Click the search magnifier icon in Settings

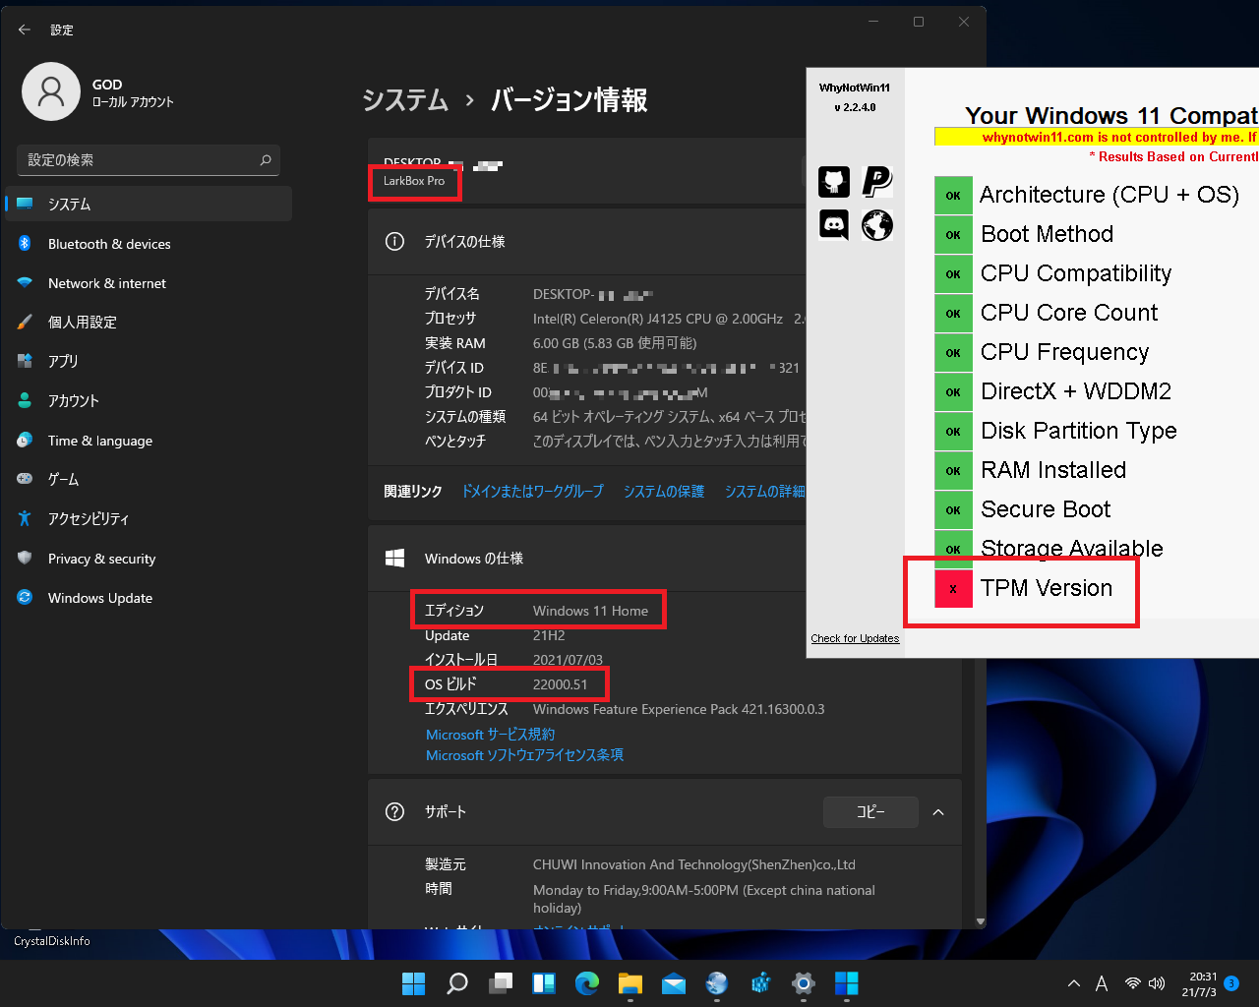[266, 160]
